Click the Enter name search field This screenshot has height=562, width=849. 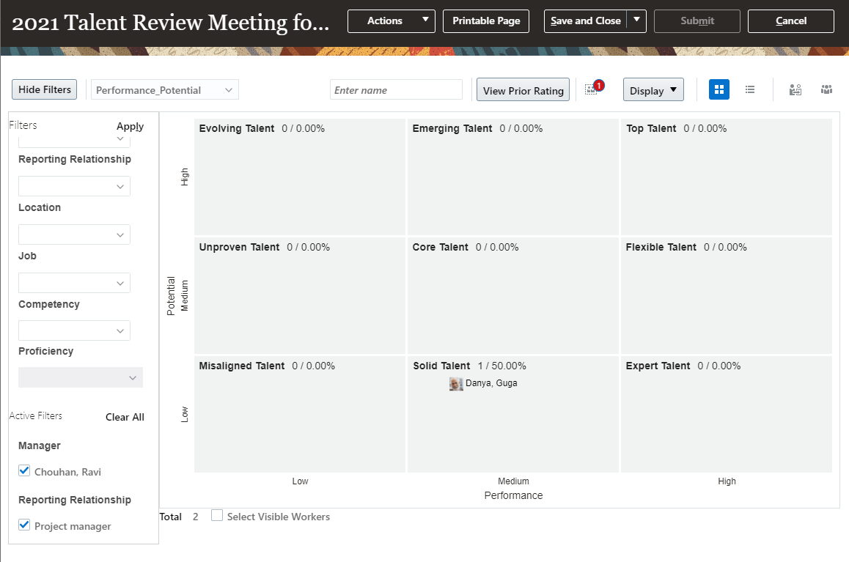[396, 89]
